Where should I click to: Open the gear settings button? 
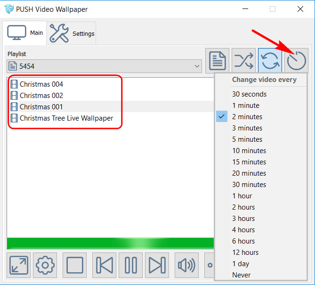pos(45,265)
